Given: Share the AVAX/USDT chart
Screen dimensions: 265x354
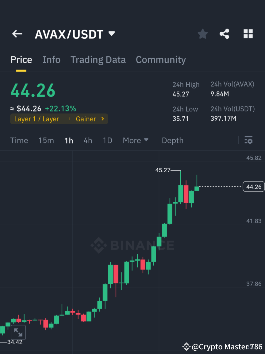Looking at the screenshot, I should coord(225,34).
